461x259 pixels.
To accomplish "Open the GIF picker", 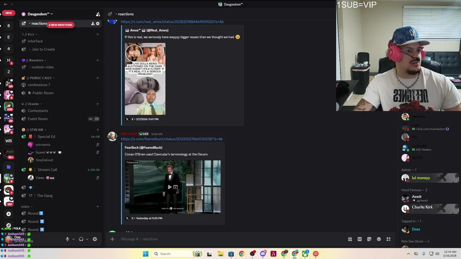I will [x=359, y=239].
